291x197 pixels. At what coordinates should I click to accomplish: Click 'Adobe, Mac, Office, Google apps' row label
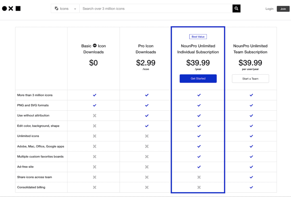click(41, 146)
